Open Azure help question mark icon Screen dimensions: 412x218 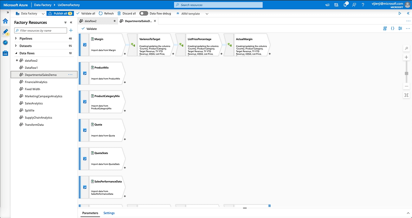(x=363, y=4)
